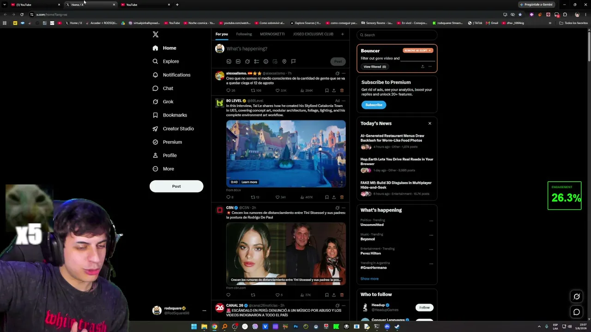Reply to the 80 LEVEL post
This screenshot has height=332, width=591.
(228, 197)
